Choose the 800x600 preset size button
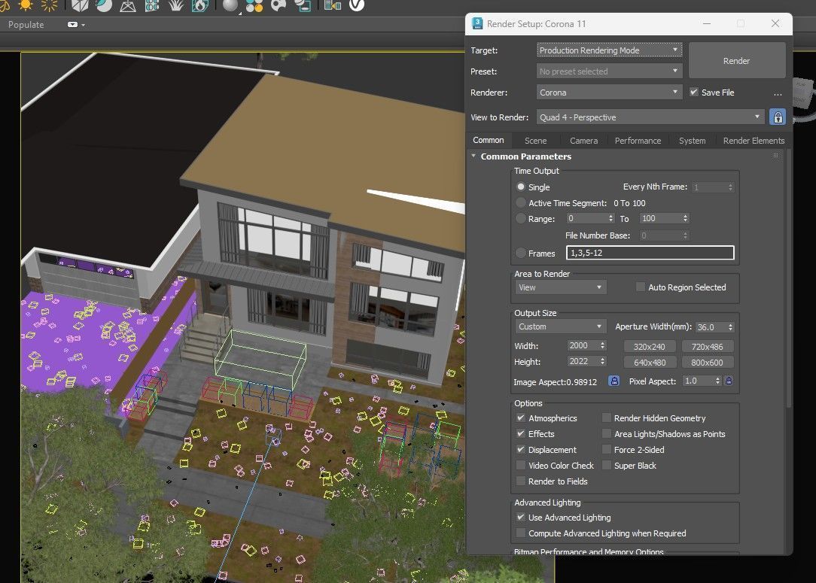 [707, 363]
